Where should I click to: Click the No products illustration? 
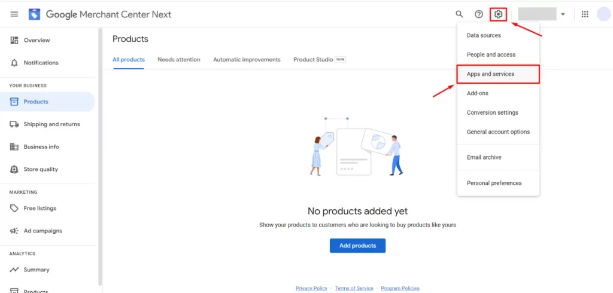[356, 147]
